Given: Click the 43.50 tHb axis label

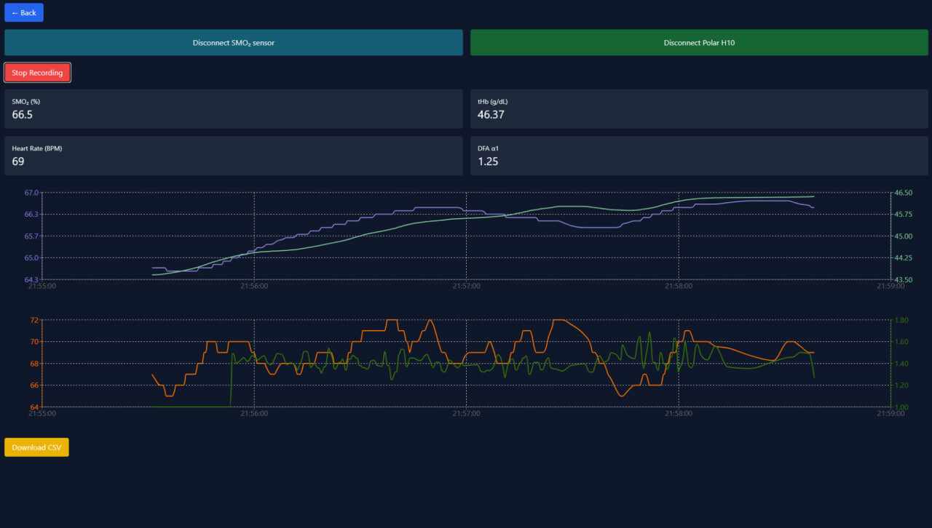Looking at the screenshot, I should 903,279.
